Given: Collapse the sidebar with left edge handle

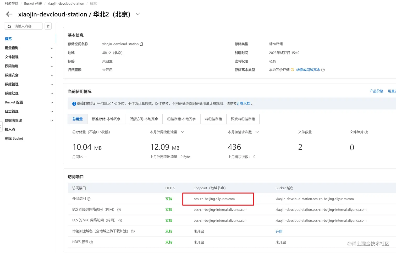Looking at the screenshot, I should point(1,126).
